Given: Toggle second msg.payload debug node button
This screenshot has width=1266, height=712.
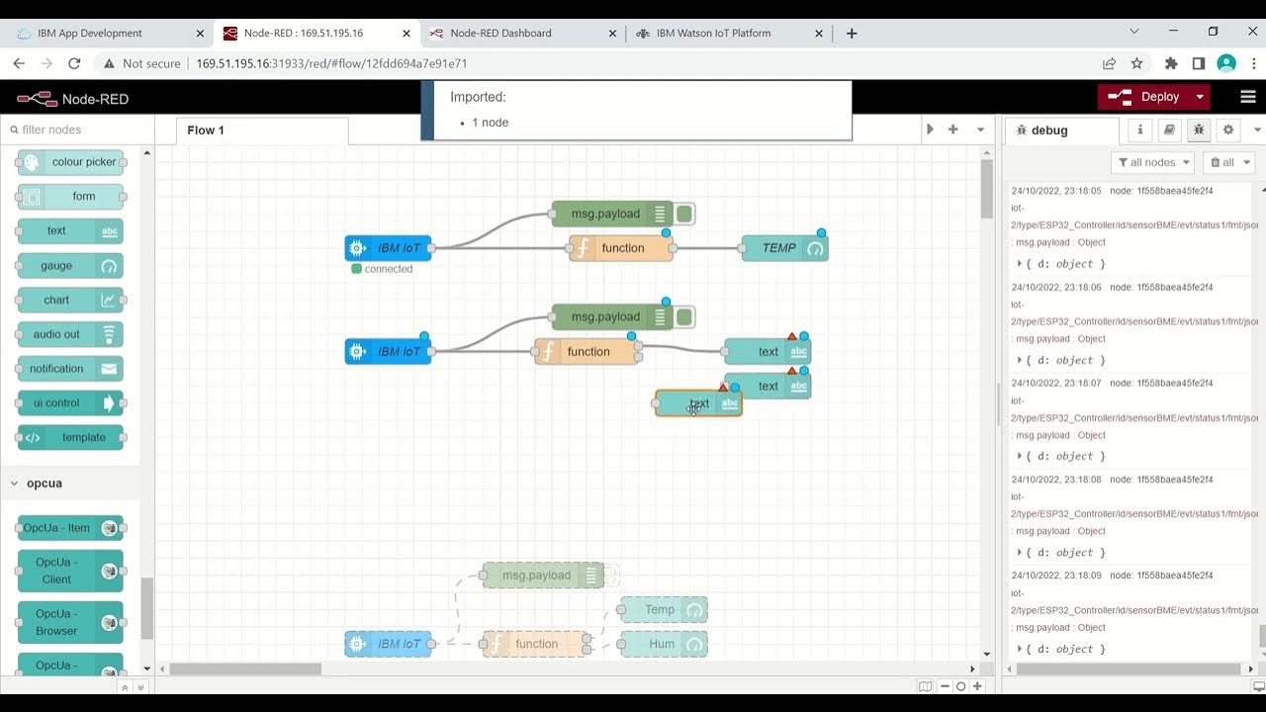Looking at the screenshot, I should click(684, 317).
